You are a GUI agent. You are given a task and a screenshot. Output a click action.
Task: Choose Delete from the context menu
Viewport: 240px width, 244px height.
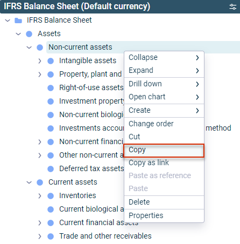(164, 202)
